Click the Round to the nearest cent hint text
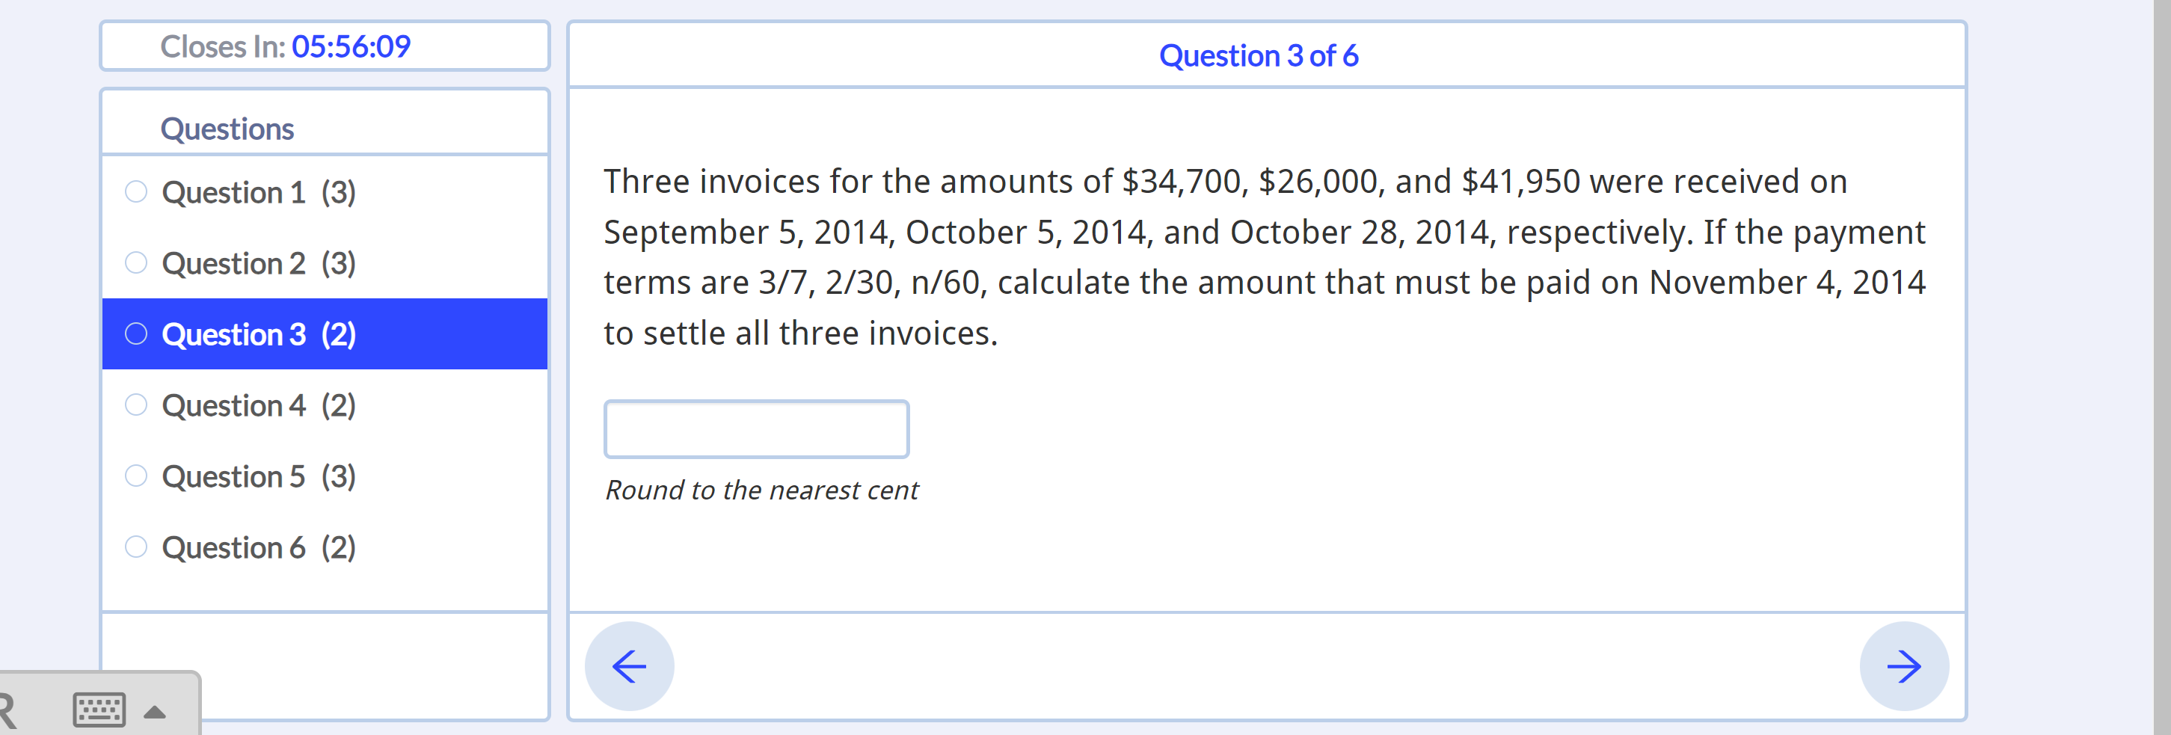The width and height of the screenshot is (2171, 735). pyautogui.click(x=761, y=489)
